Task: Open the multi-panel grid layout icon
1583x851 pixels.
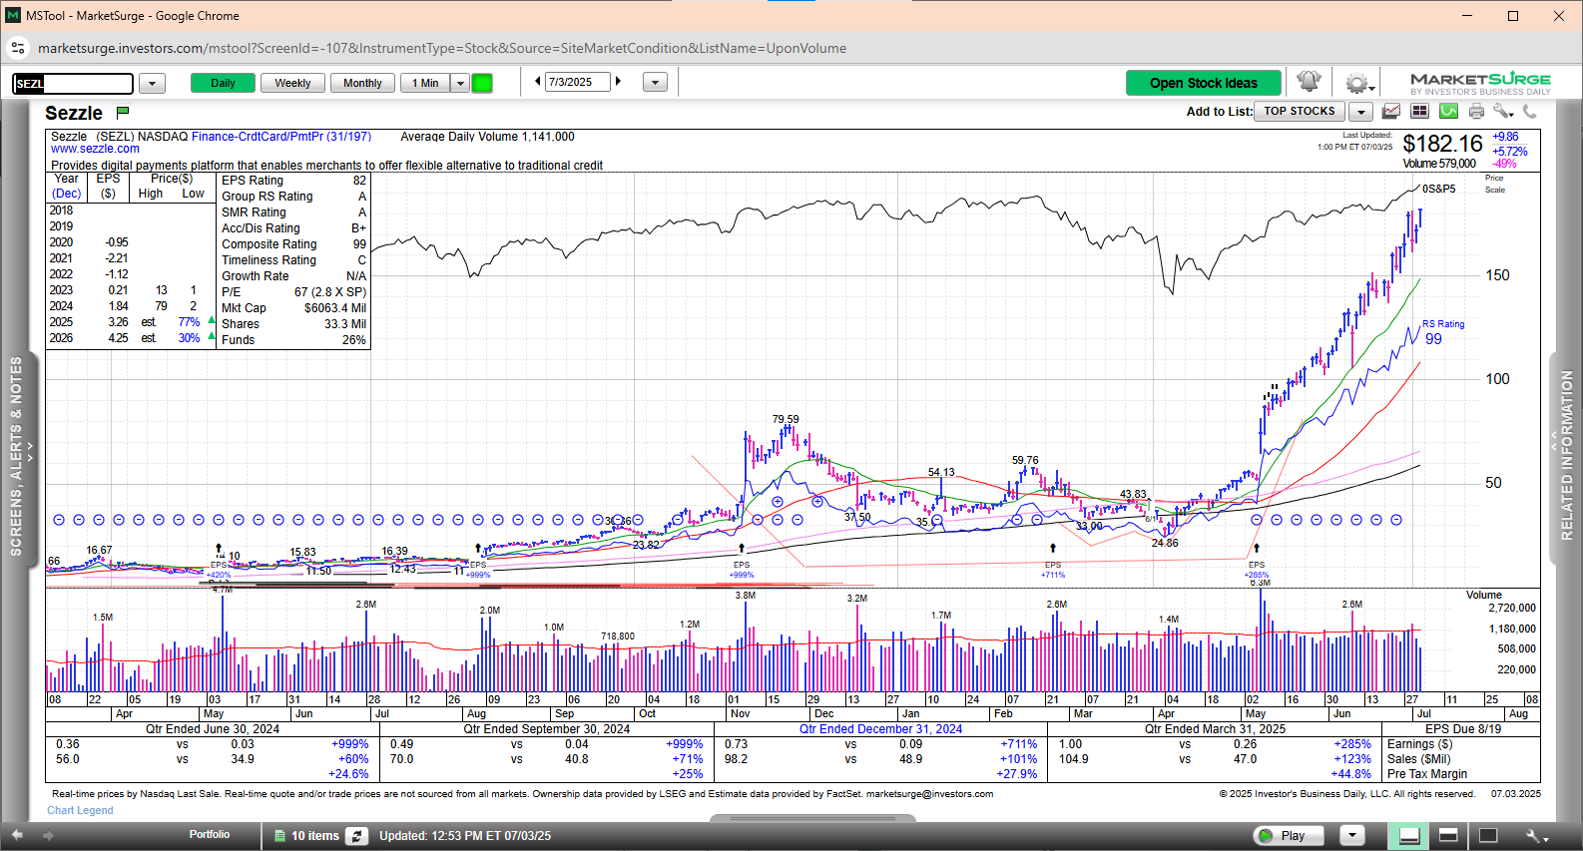Action: tap(1419, 111)
